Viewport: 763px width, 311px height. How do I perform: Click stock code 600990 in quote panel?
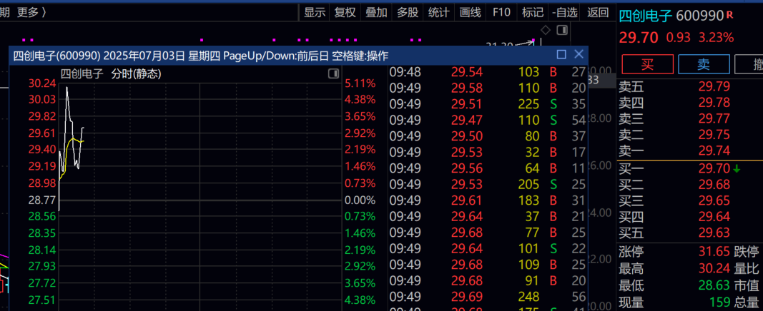coord(700,16)
